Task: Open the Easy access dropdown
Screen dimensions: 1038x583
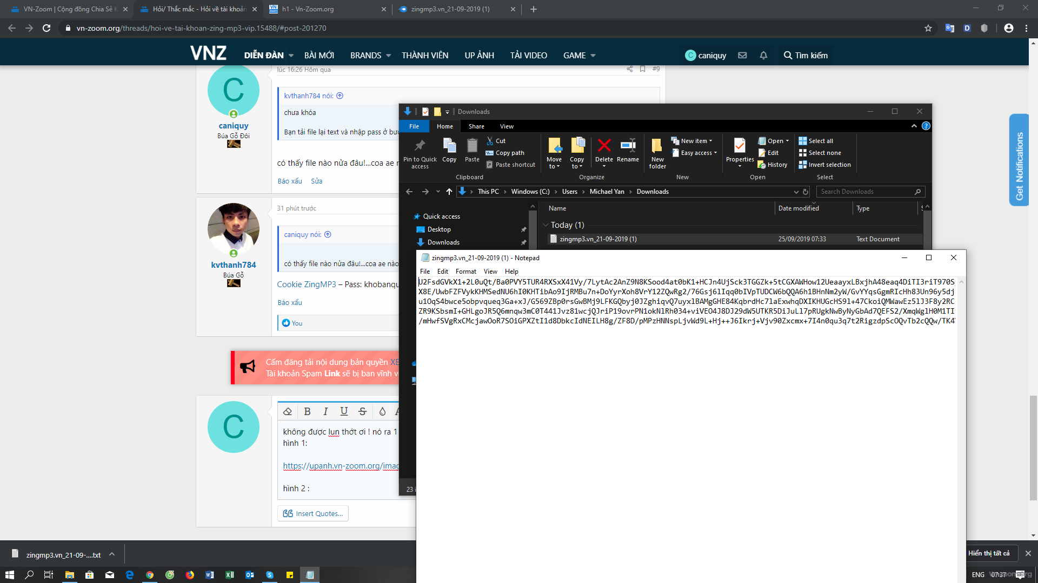Action: 695,153
